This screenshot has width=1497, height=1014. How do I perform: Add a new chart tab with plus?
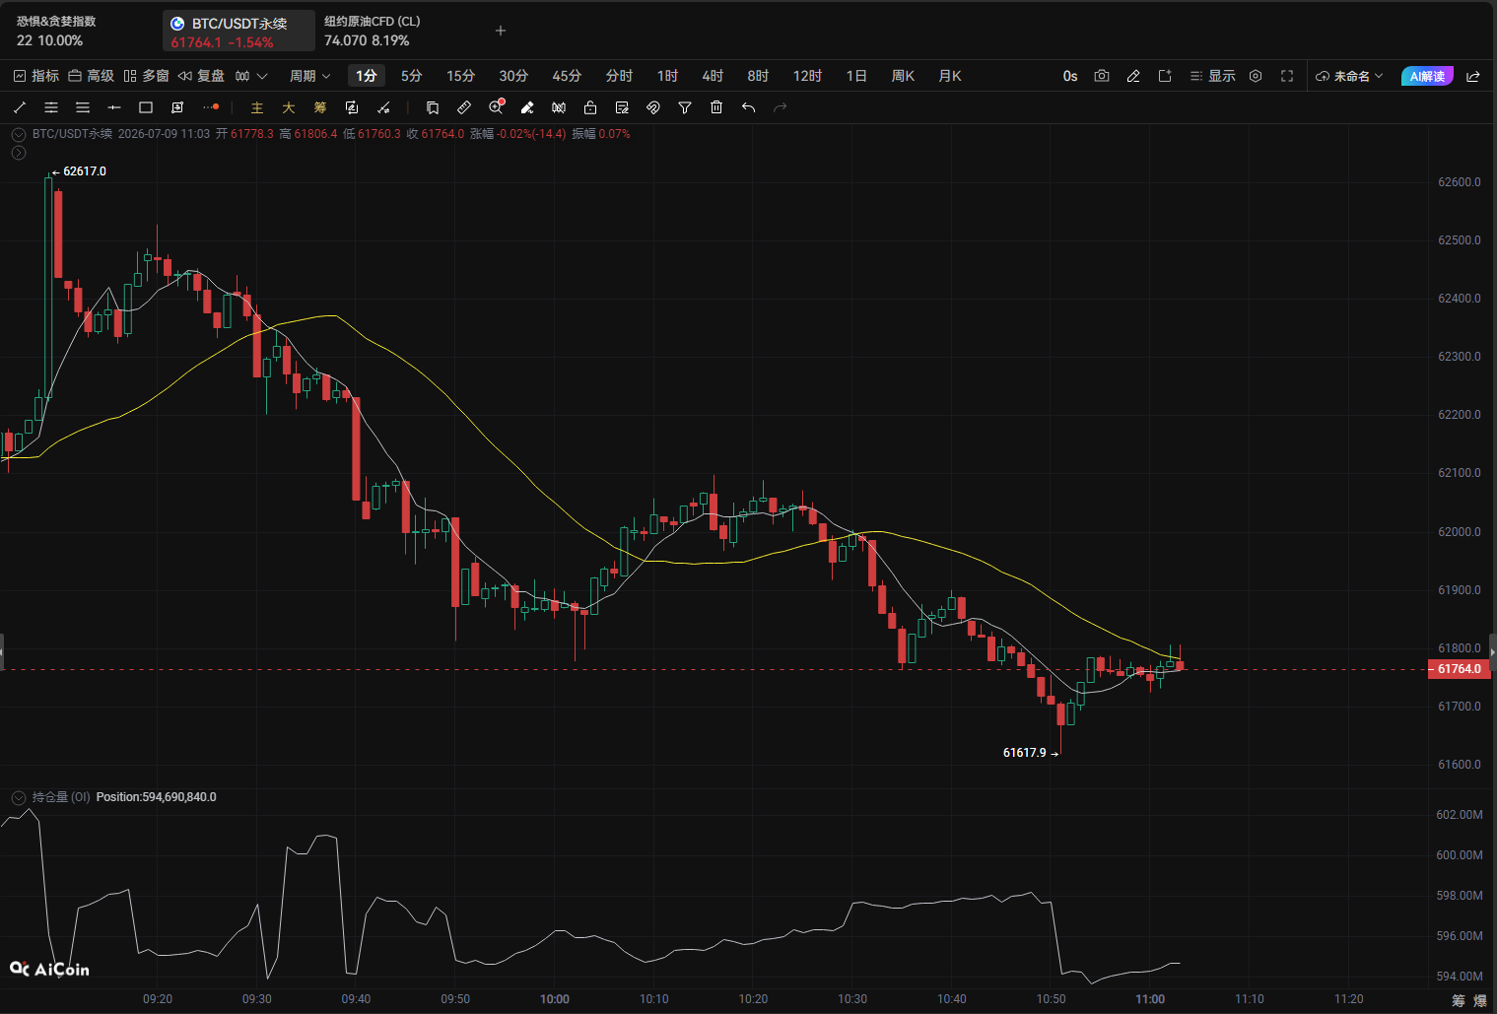[x=501, y=31]
